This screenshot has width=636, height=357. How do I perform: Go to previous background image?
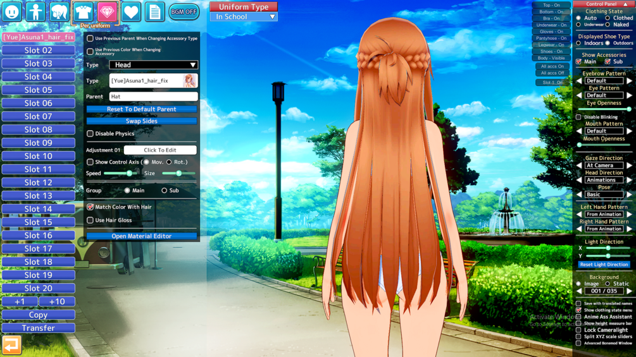click(579, 291)
